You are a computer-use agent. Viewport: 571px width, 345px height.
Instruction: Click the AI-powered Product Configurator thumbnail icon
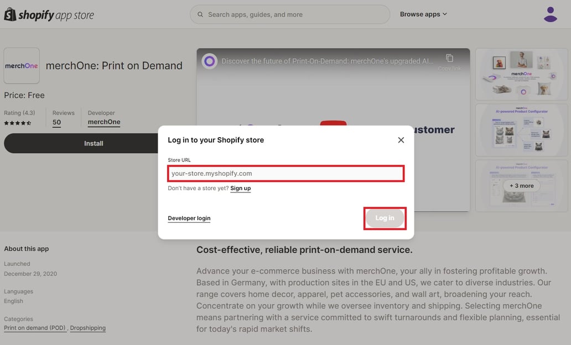pyautogui.click(x=521, y=129)
